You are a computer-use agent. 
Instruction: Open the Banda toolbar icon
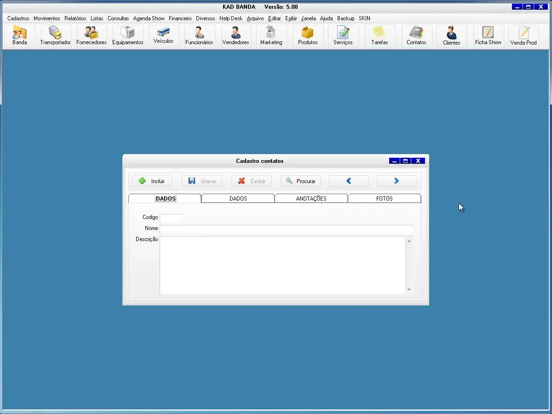[x=20, y=36]
